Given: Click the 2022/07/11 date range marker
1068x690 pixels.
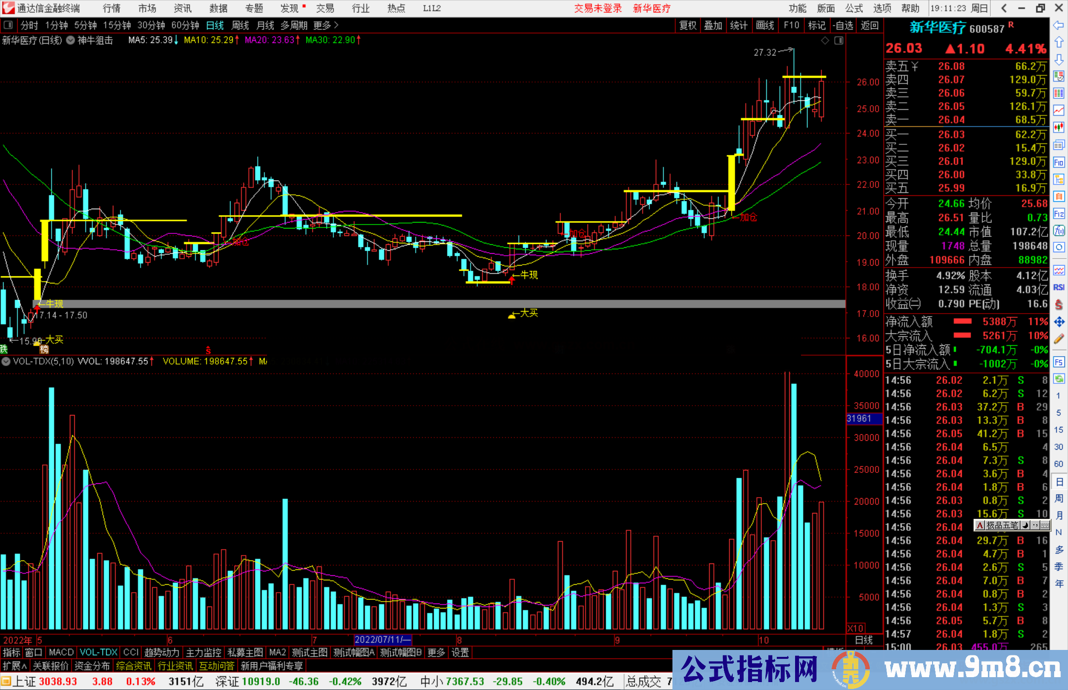Looking at the screenshot, I should pos(382,640).
